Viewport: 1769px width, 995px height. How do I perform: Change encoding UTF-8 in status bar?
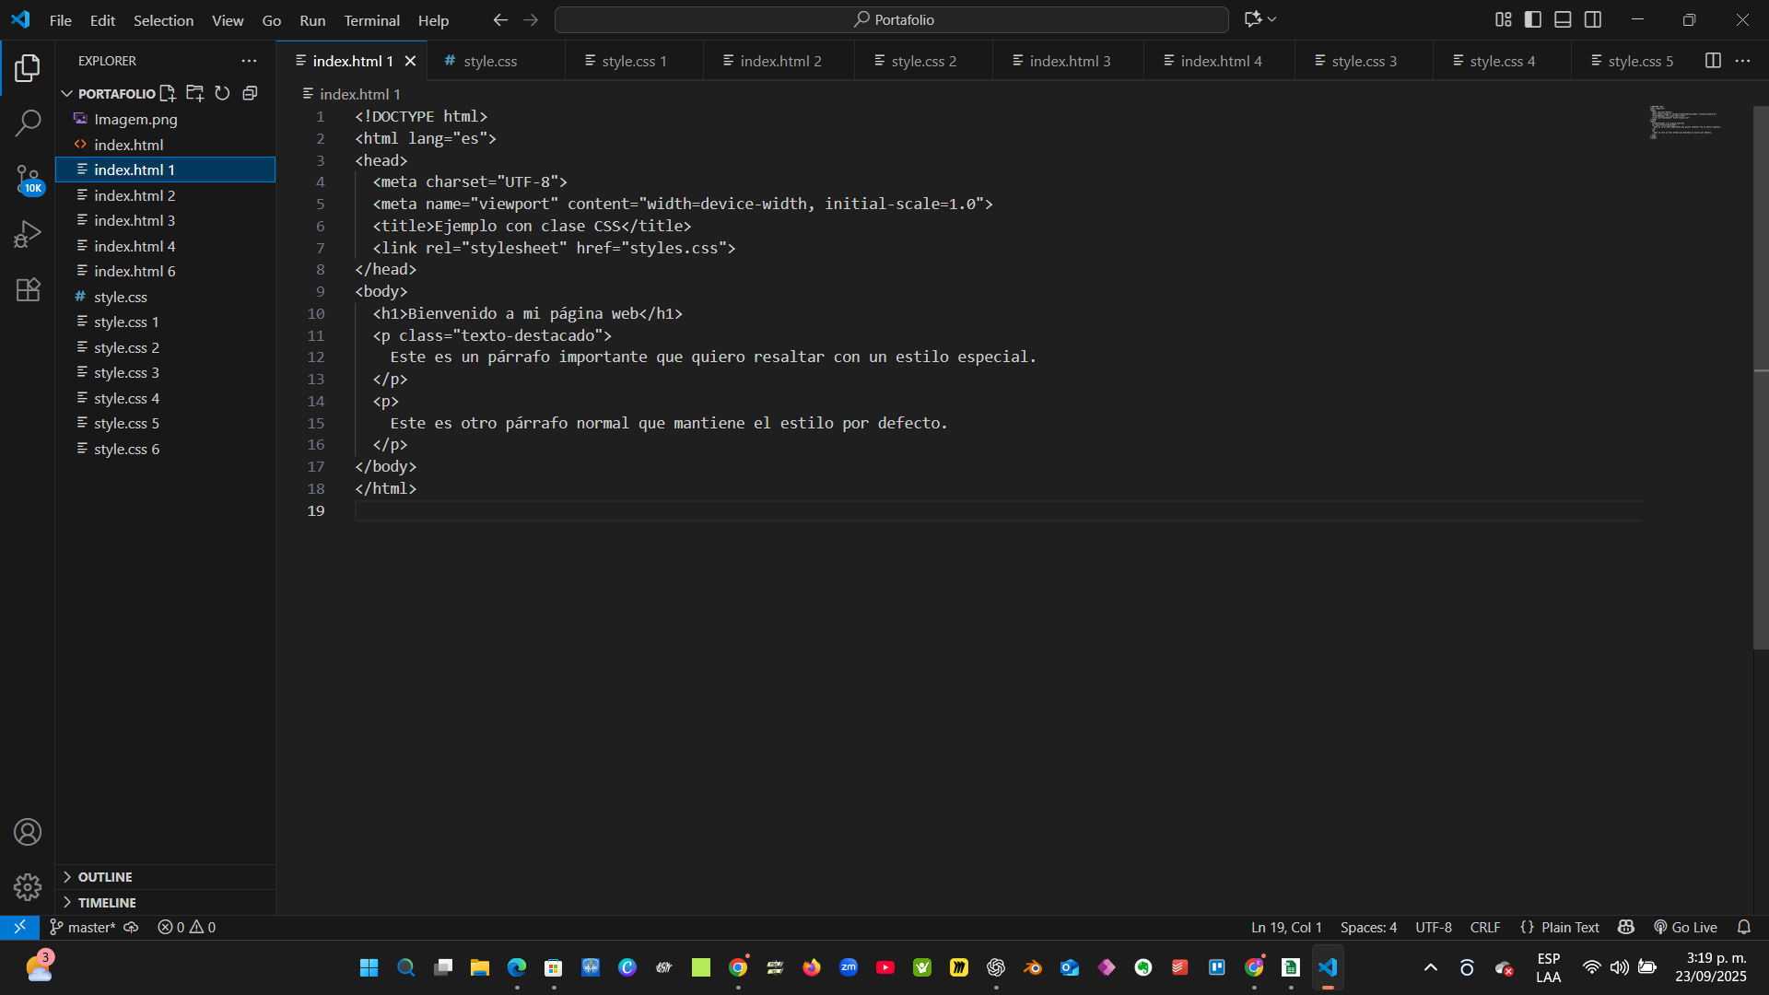coord(1434,927)
